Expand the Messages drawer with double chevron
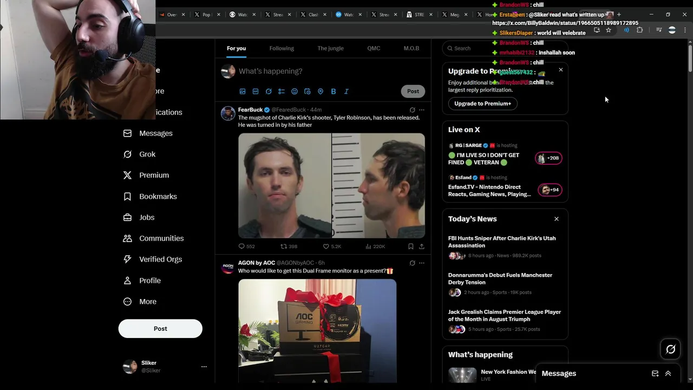The width and height of the screenshot is (693, 390). 668,373
